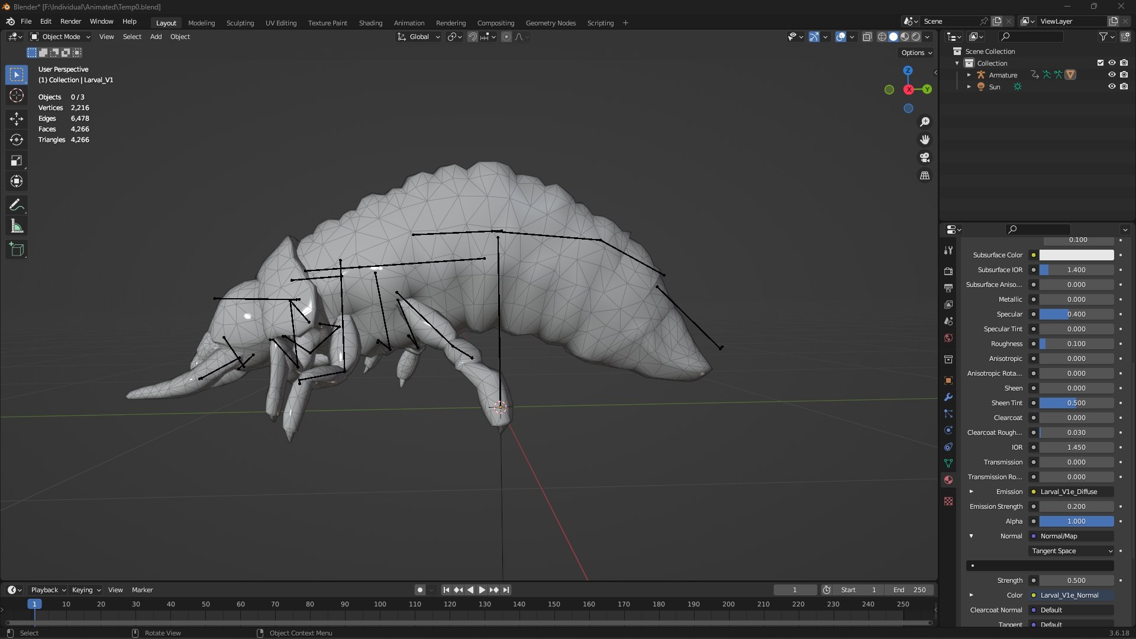Switch to Geometry Nodes workspace tab

(550, 22)
